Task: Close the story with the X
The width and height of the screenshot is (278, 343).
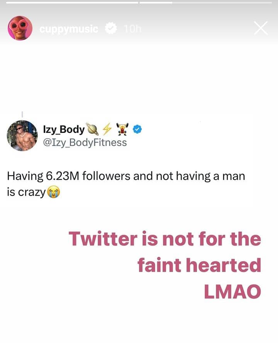Action: tap(261, 28)
